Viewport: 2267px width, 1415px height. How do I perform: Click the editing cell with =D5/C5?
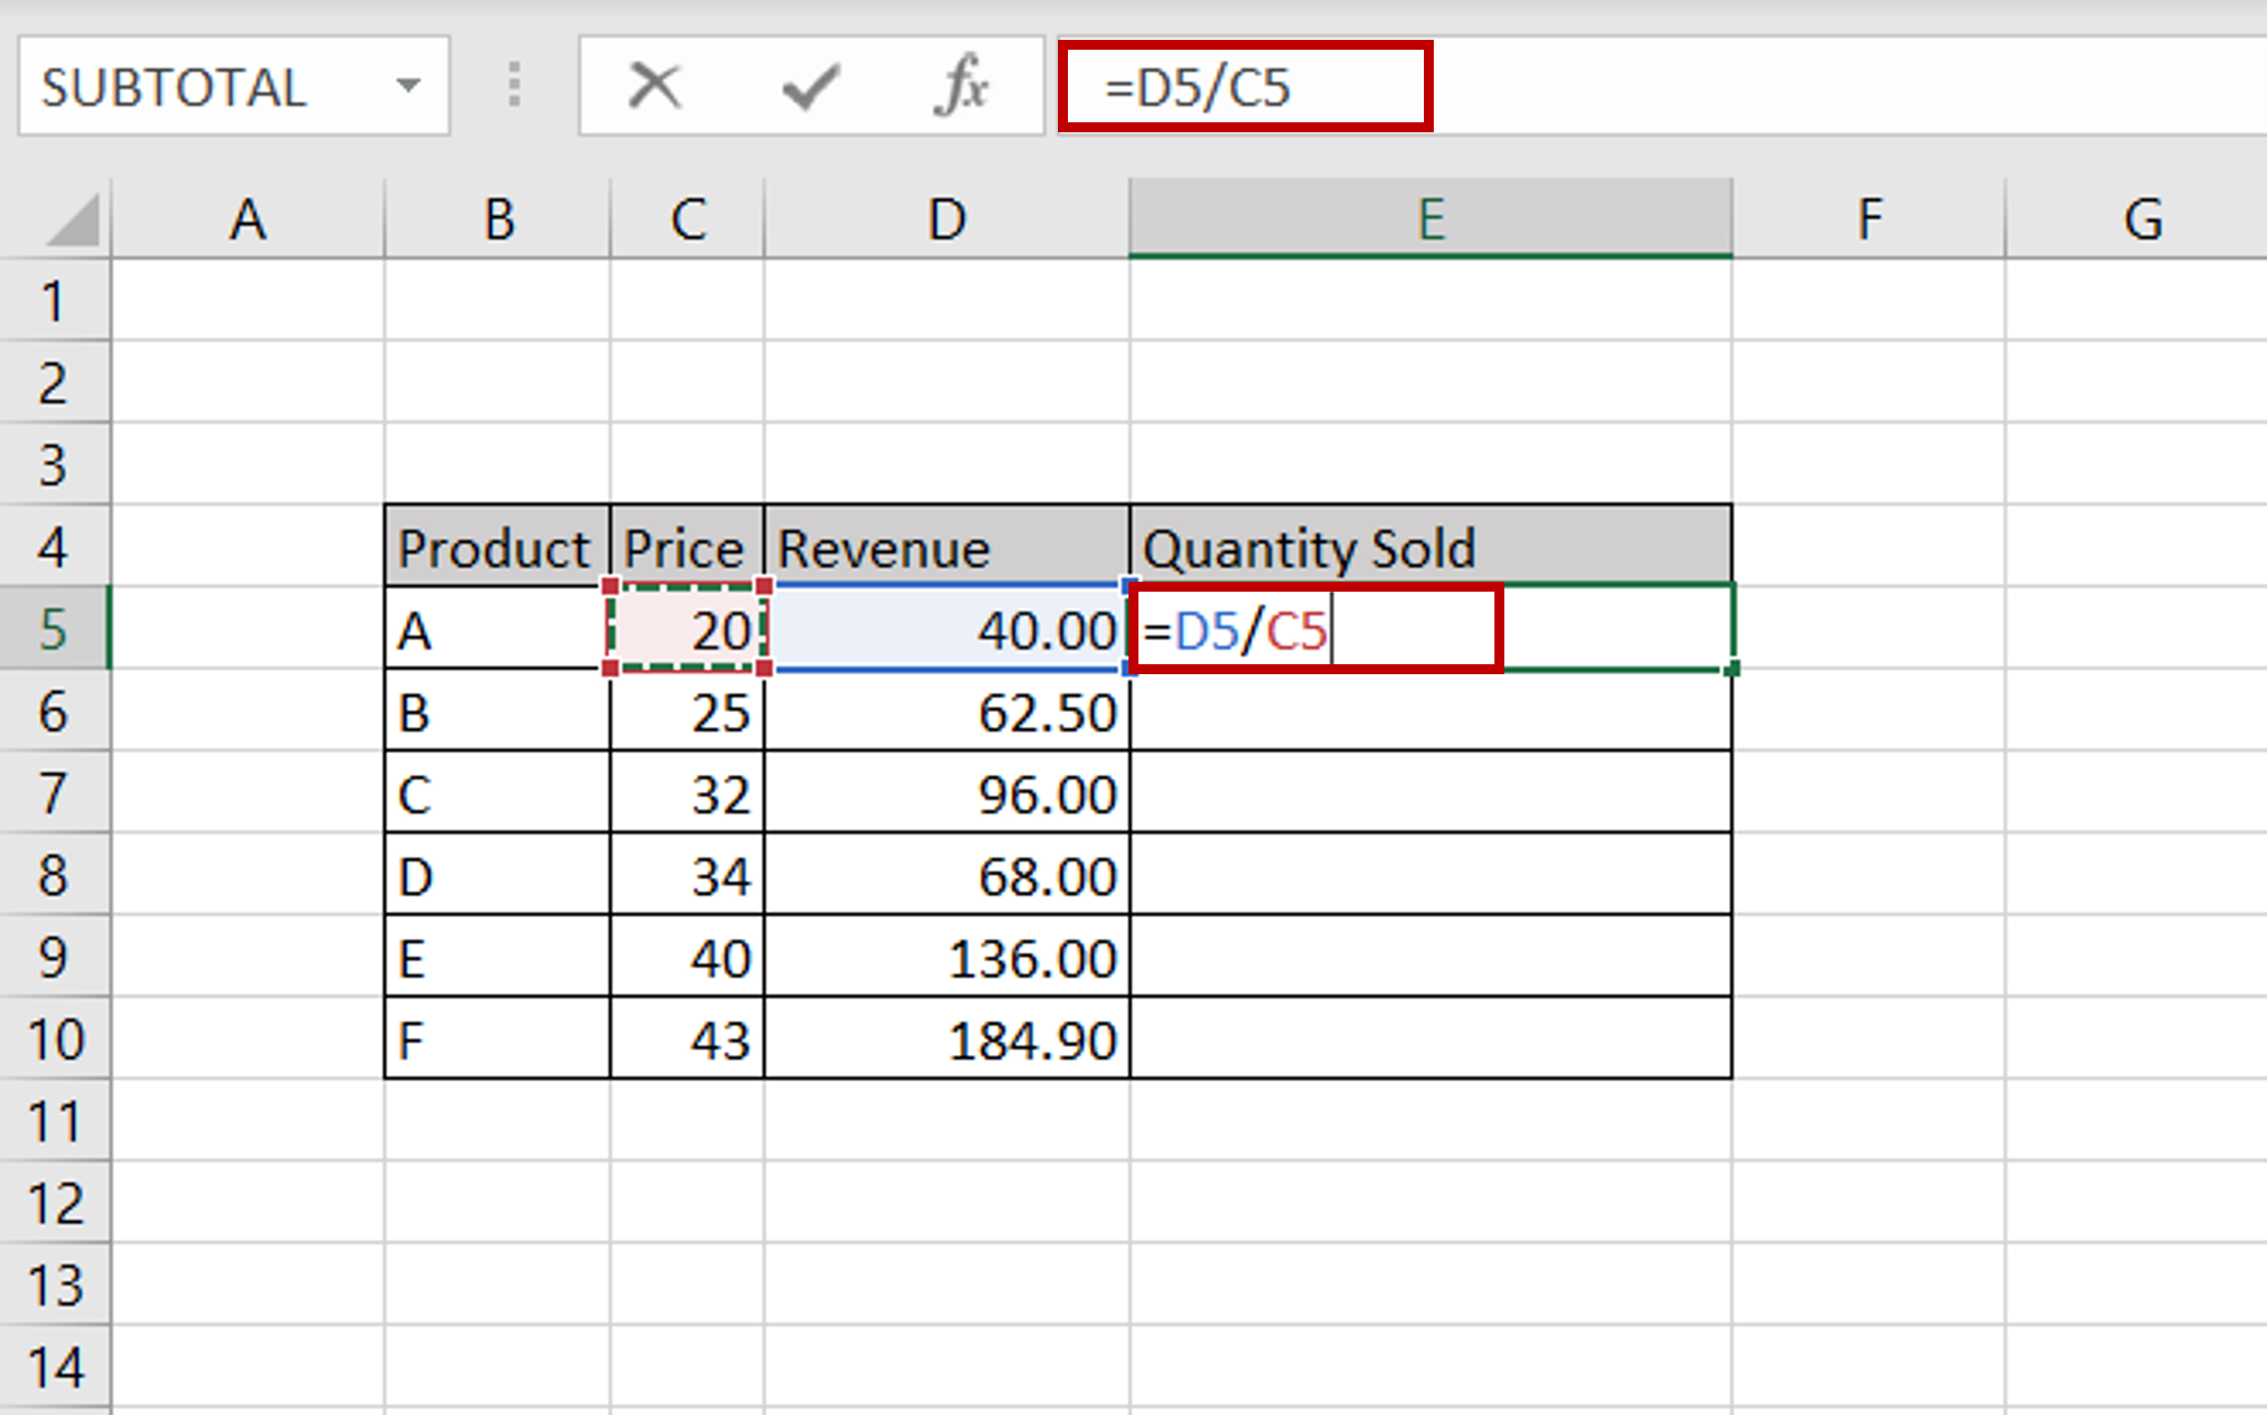(1431, 629)
